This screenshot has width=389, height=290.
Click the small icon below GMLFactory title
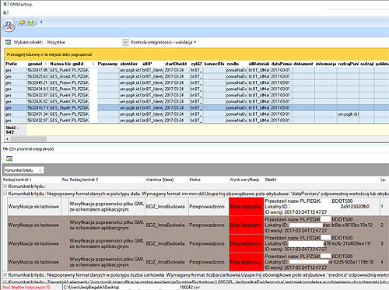point(5,12)
